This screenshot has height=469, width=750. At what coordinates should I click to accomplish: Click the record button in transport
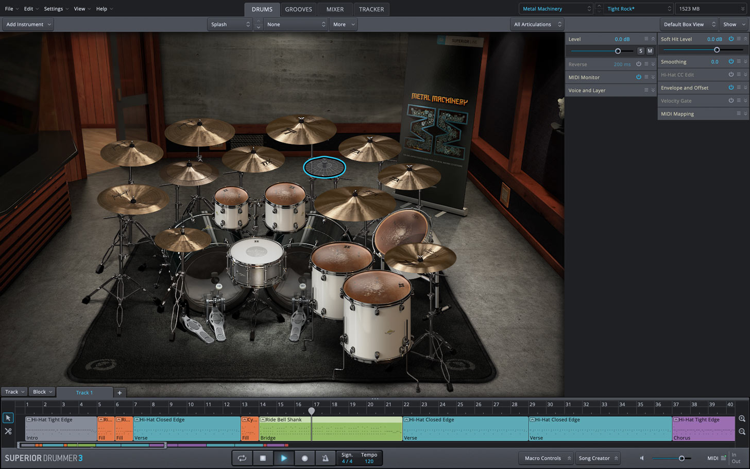coord(304,458)
